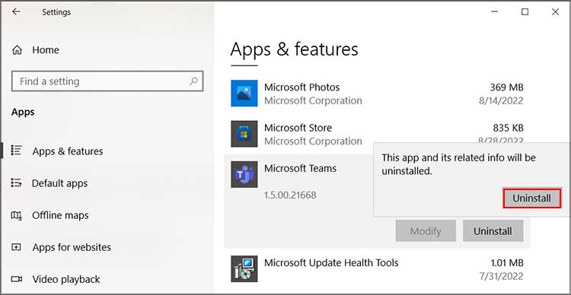This screenshot has width=571, height=295.
Task: Click the 1.01 MB size value
Action: pyautogui.click(x=506, y=262)
